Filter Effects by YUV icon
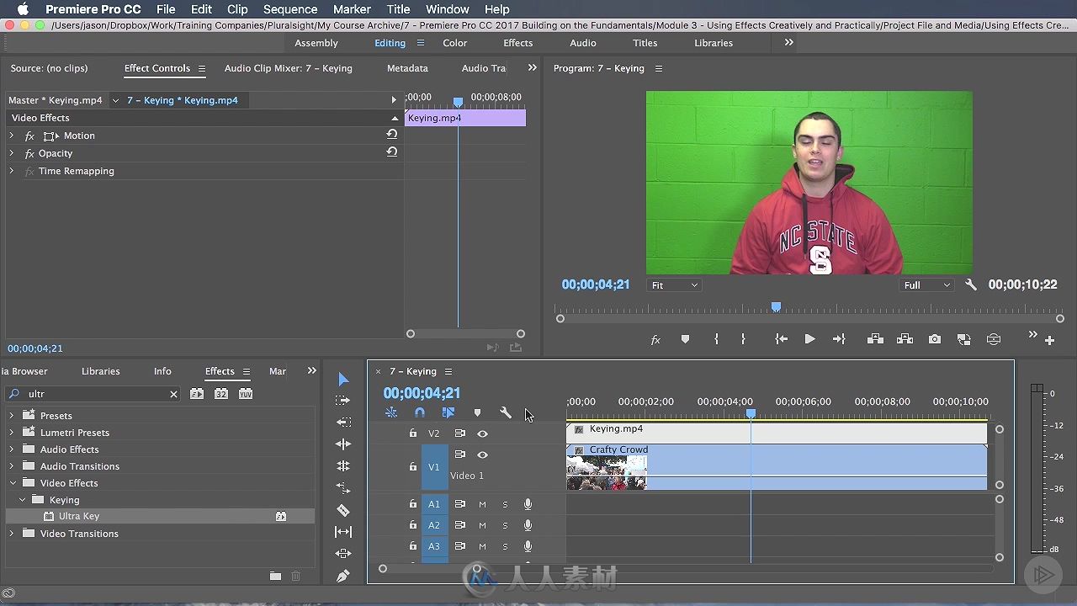The height and width of the screenshot is (606, 1077). [246, 394]
